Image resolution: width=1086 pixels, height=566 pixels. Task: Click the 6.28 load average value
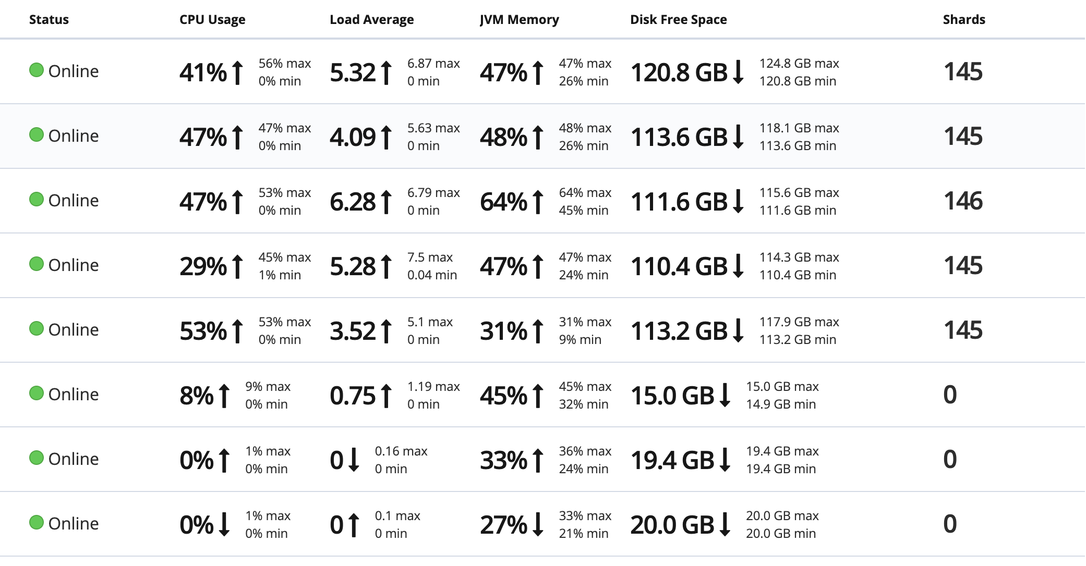tap(353, 202)
